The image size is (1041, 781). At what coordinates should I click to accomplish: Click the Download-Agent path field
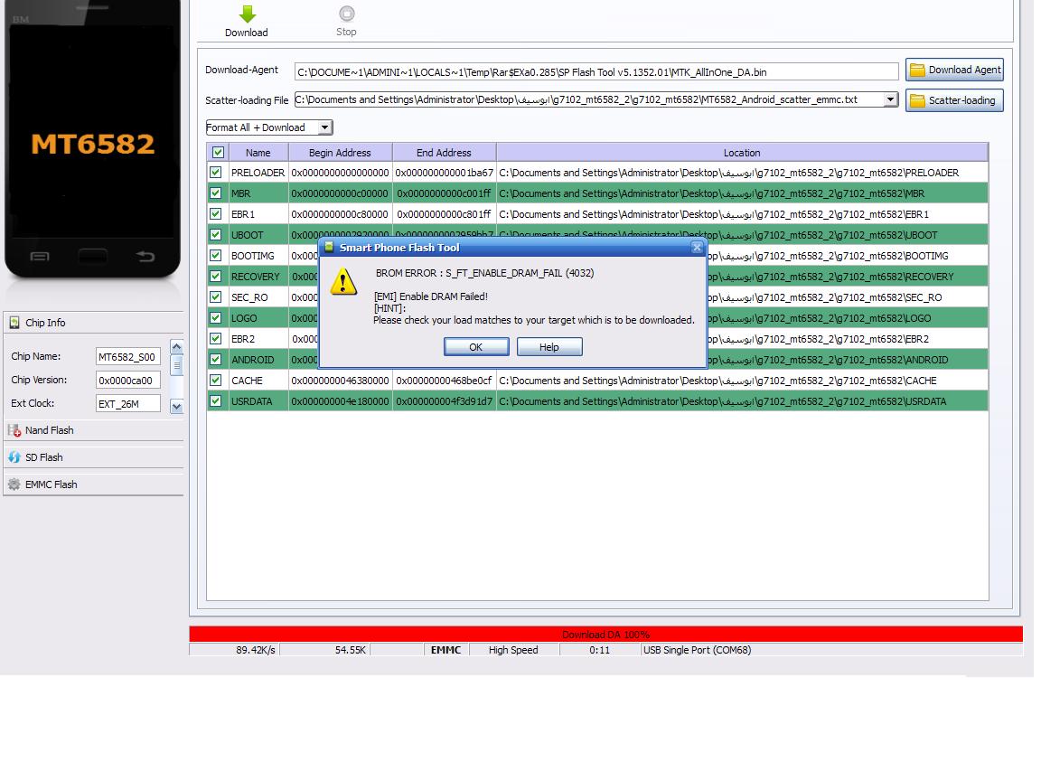tap(596, 71)
